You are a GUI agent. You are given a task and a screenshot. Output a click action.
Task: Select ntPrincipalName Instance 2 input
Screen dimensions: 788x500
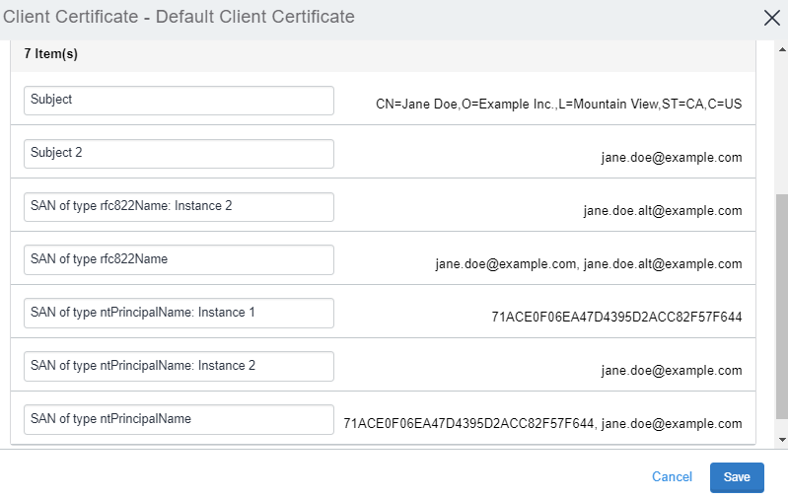[x=179, y=366]
